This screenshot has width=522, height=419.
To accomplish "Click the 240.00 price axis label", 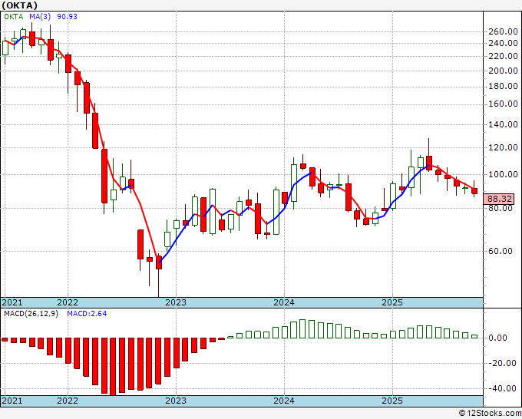I will pyautogui.click(x=503, y=43).
